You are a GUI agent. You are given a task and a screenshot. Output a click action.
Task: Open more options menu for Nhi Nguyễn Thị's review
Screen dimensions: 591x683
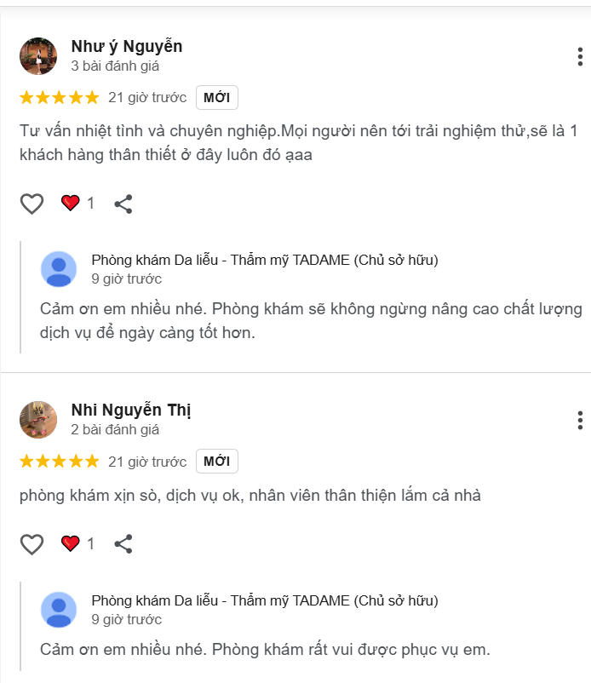coord(580,421)
